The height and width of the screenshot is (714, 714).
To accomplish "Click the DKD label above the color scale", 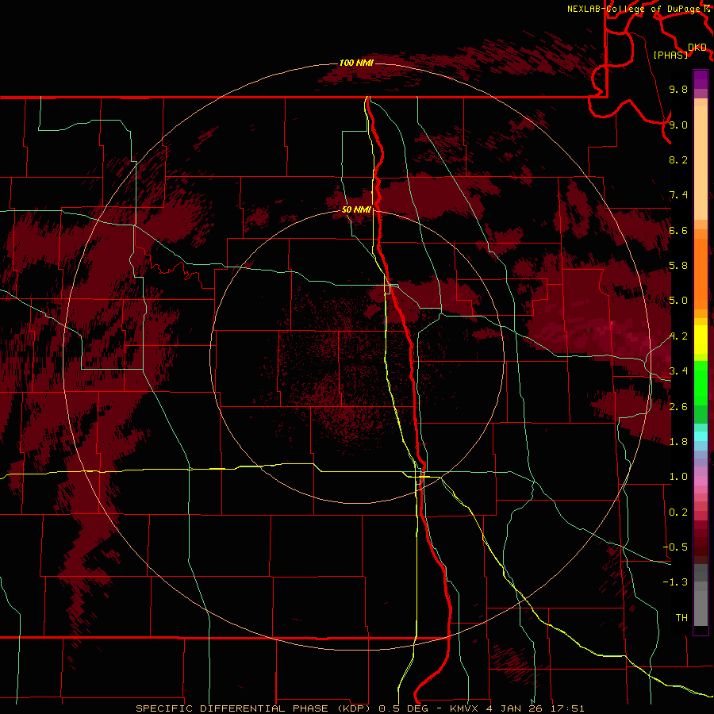I will (x=697, y=48).
